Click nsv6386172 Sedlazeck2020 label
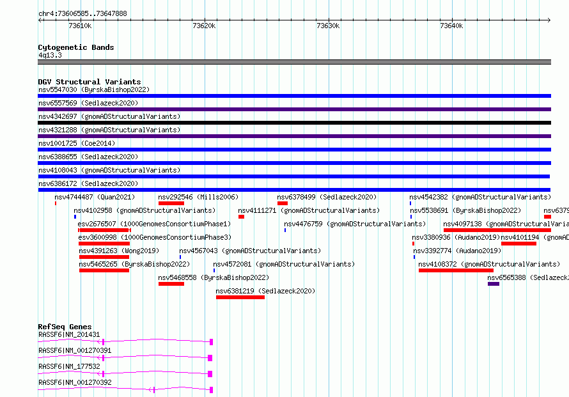 (x=88, y=183)
